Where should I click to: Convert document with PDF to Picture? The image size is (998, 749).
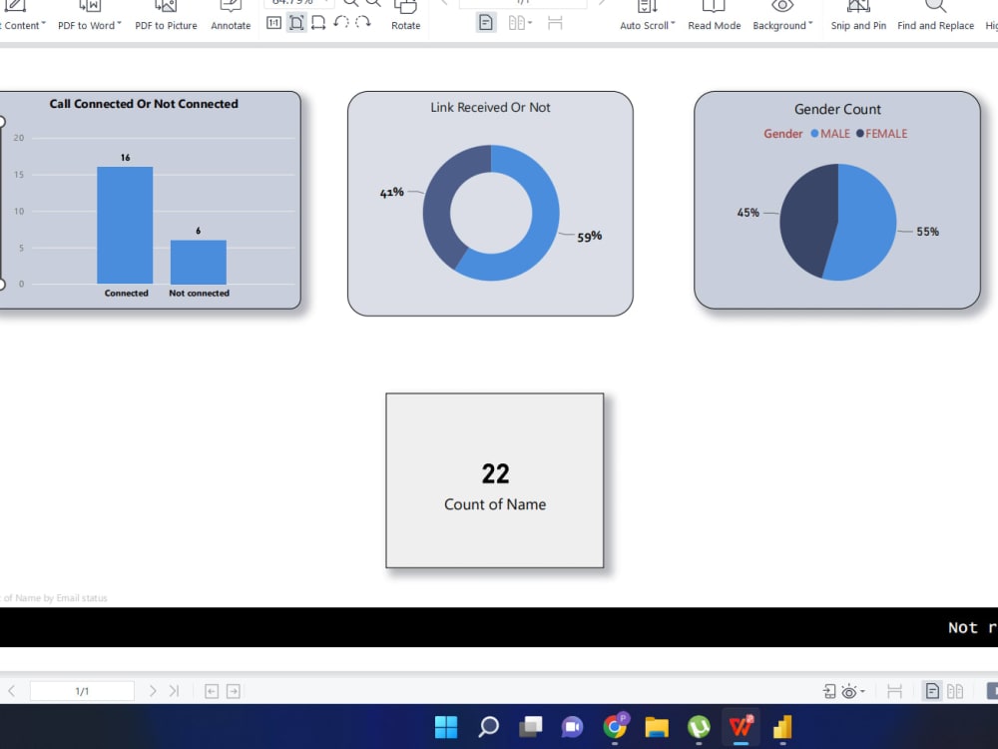click(166, 15)
